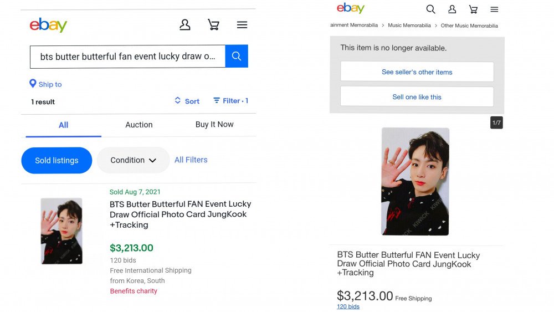Switch to the Buy It Now tab
The height and width of the screenshot is (312, 554).
pyautogui.click(x=214, y=125)
